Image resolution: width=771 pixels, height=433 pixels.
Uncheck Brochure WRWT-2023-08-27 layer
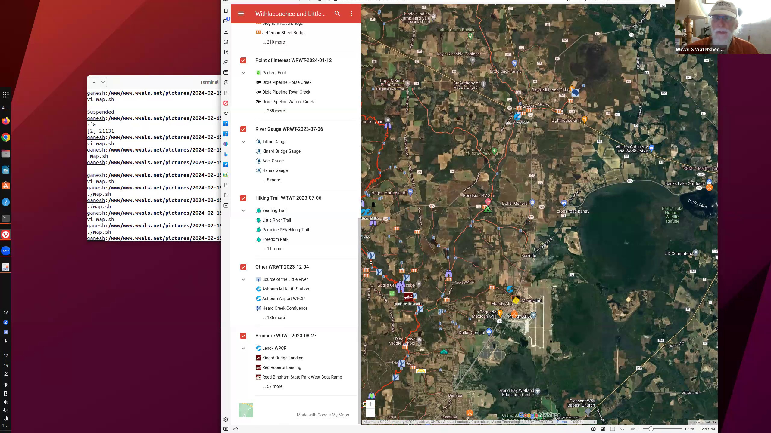point(243,336)
